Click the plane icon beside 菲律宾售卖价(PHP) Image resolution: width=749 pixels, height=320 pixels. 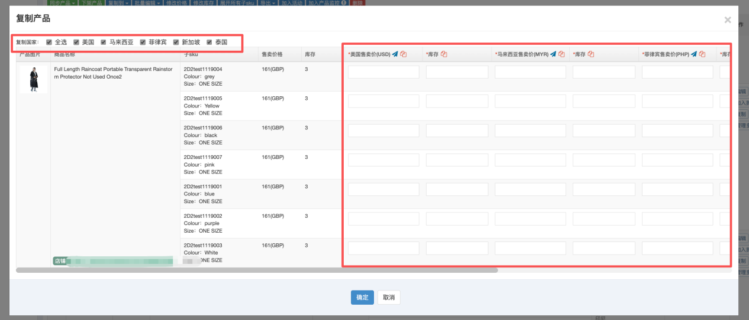pos(694,54)
